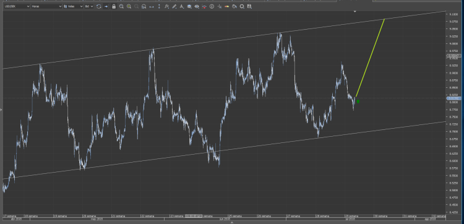Click the refresh chart icon
This screenshot has width=464, height=224.
coord(98,6)
